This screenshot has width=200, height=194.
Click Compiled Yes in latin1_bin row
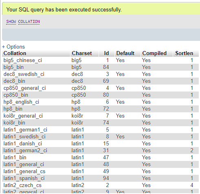[x=146, y=158]
